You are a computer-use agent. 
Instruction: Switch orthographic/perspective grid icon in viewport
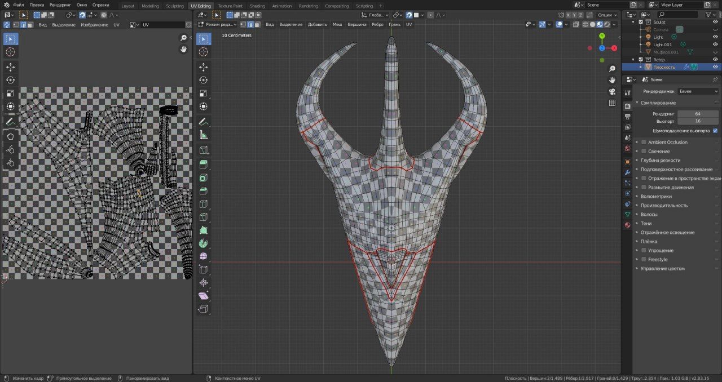(x=612, y=103)
